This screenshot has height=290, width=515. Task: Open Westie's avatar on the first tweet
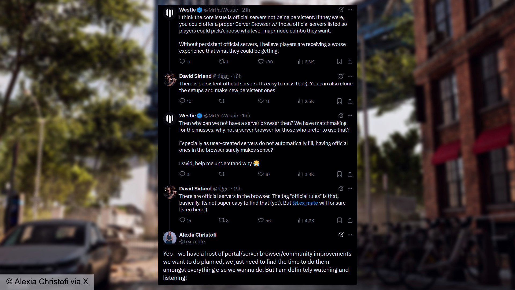pos(170,13)
